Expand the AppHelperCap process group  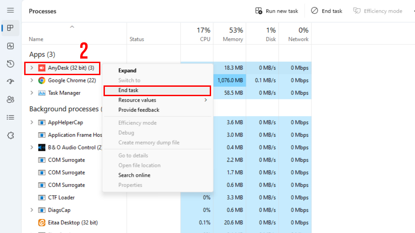(x=32, y=123)
